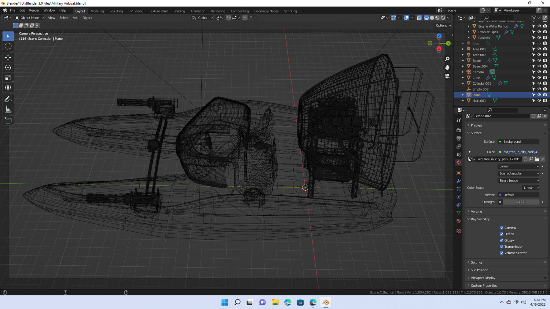Screen dimensions: 550x309
Task: Switch to the Shading workspace tab
Action: pyautogui.click(x=179, y=11)
